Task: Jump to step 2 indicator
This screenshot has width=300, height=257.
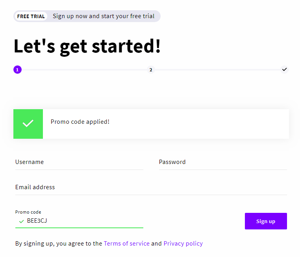Action: point(150,70)
